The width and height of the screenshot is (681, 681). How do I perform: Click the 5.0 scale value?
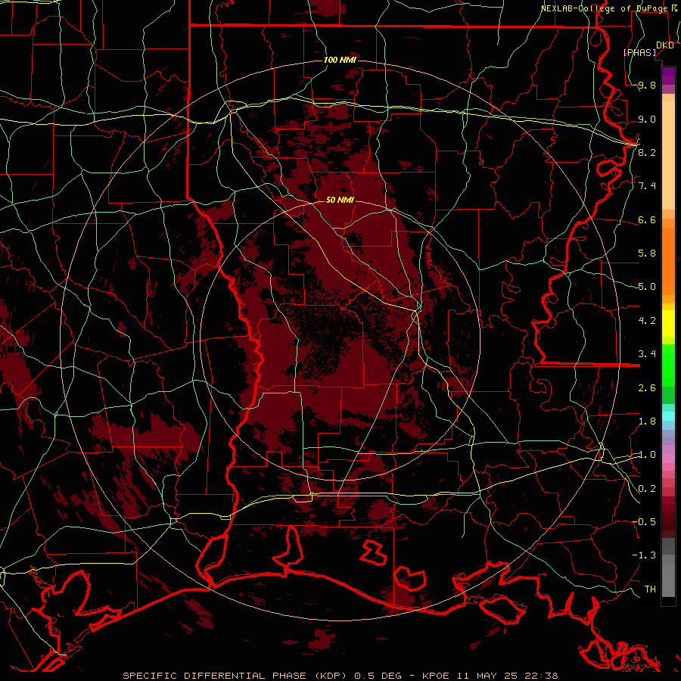647,287
